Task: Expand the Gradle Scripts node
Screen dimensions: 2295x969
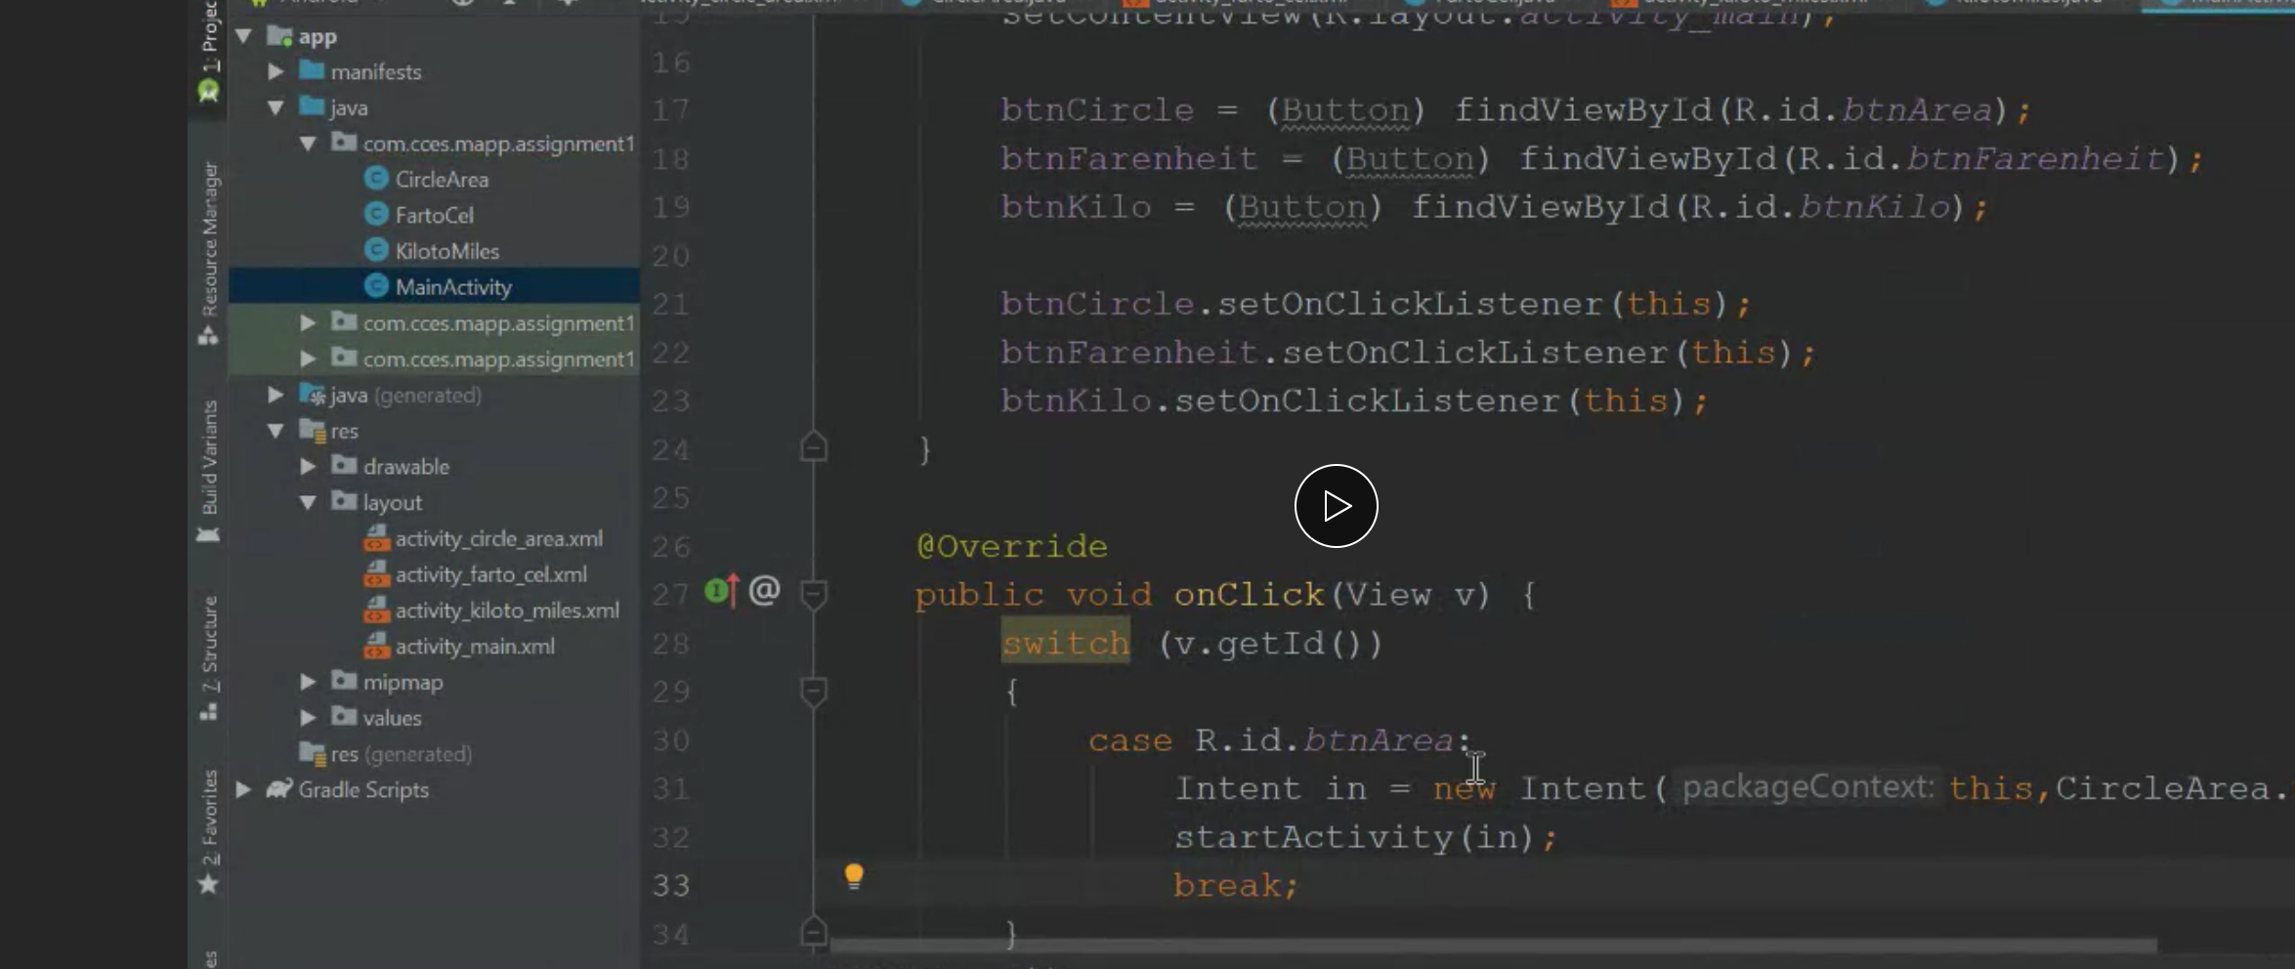Action: [x=242, y=789]
